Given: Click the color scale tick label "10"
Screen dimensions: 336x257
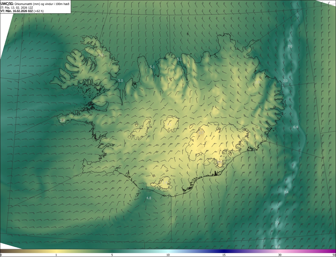Looking at the screenshot, I should point(168,255).
